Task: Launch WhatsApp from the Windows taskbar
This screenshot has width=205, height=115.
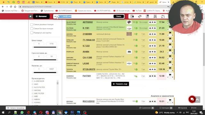Action: pyautogui.click(x=22, y=112)
